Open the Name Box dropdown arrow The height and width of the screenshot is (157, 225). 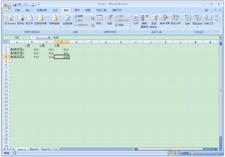[x=33, y=37]
